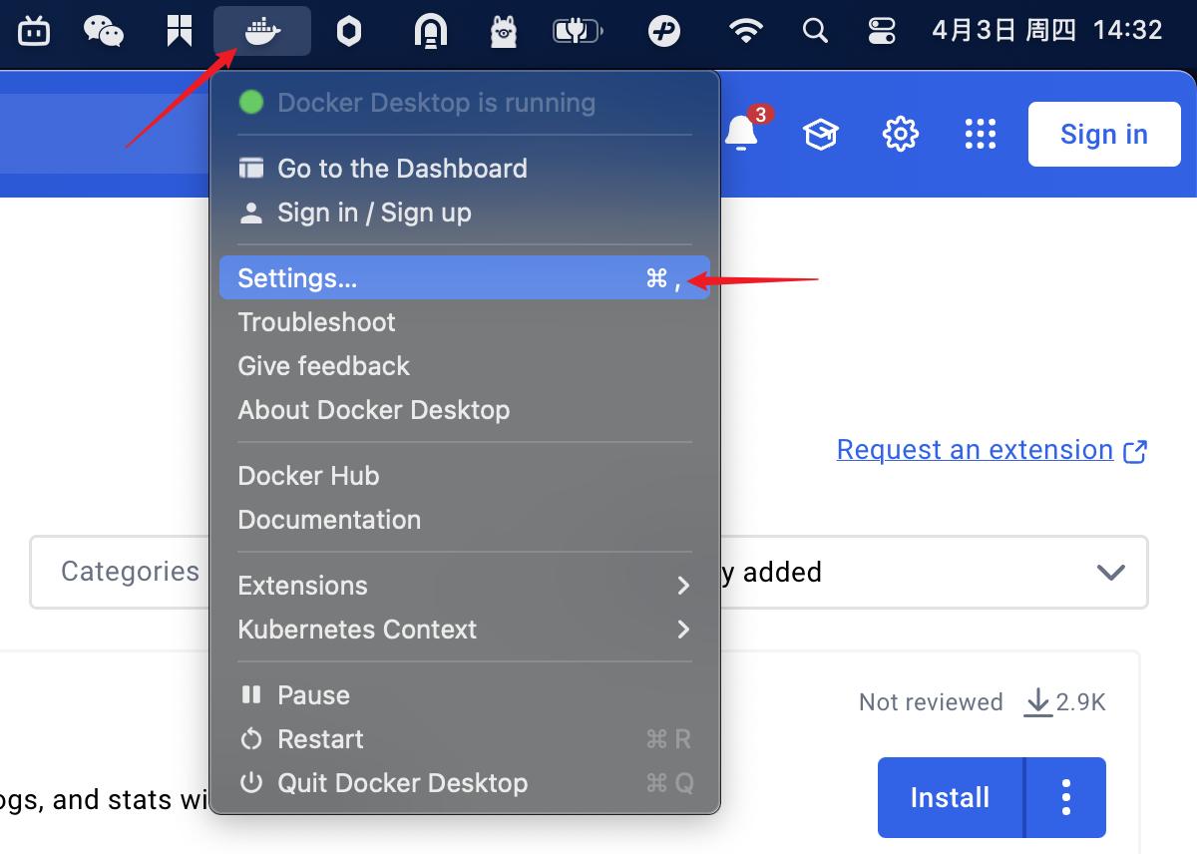Click the llama (Ollama) menu bar icon

tap(504, 32)
